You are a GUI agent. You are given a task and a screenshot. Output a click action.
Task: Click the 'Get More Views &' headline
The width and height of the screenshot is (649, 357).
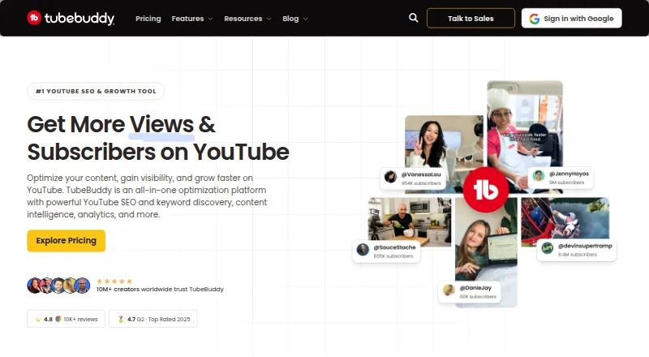(x=121, y=124)
